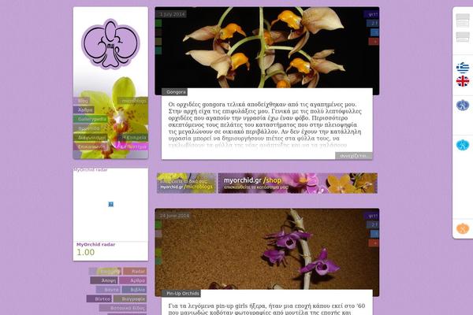Filter by the Βοννέτ tag
473x315 pixels.
click(x=108, y=290)
